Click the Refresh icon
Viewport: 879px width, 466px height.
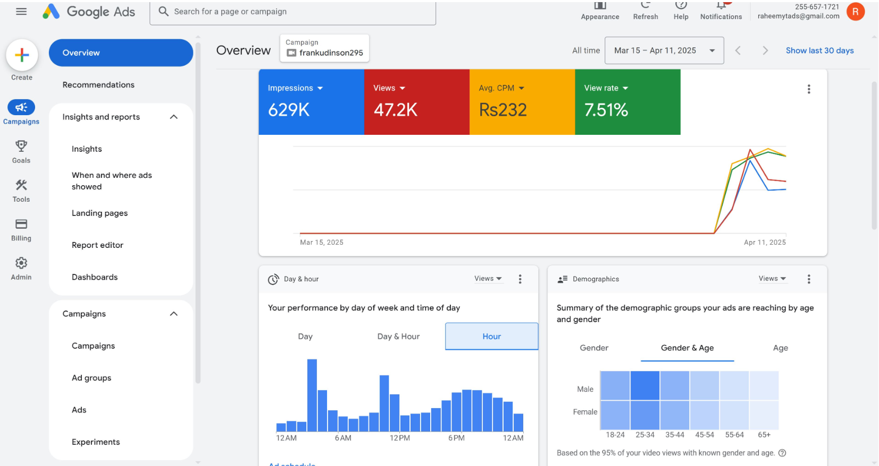645,5
